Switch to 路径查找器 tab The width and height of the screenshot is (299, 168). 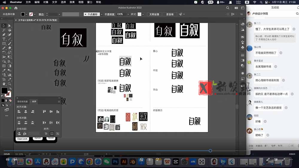point(22,101)
